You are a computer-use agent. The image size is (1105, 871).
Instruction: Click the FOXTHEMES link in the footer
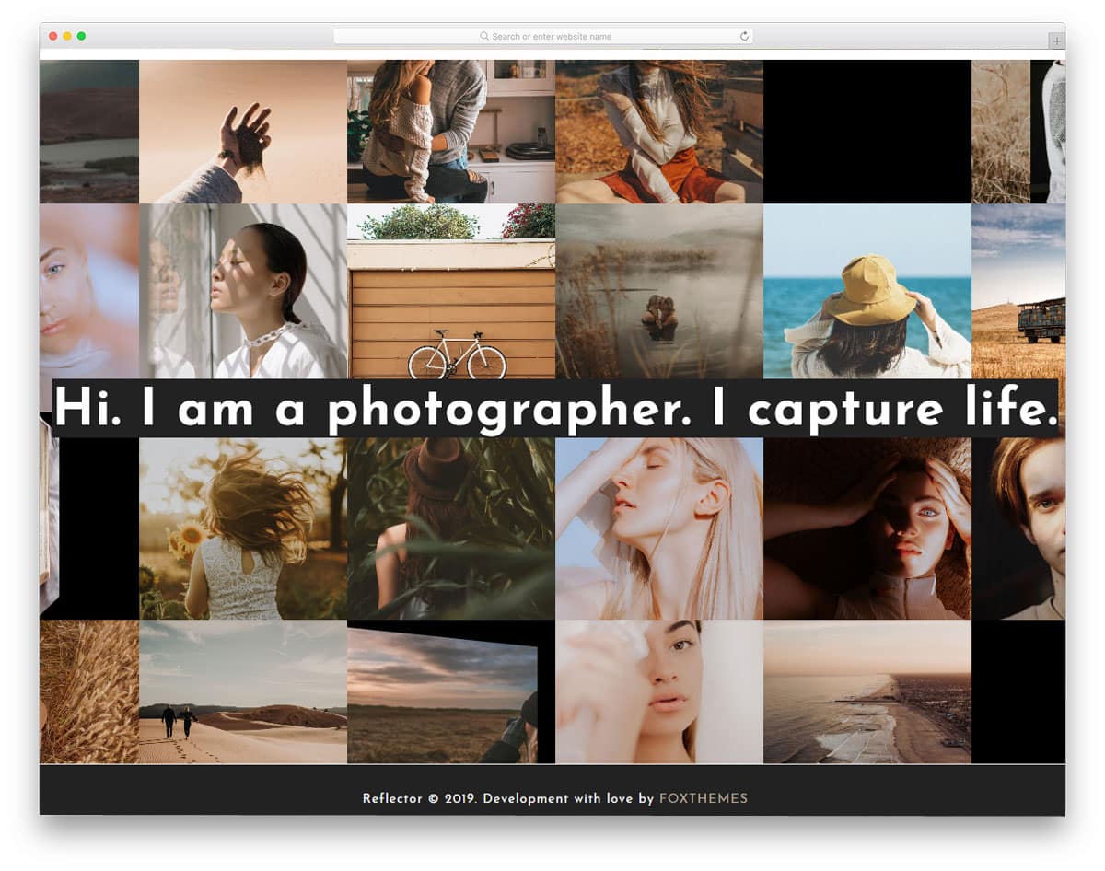(705, 799)
